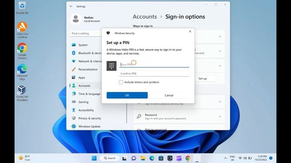Click the Network wifi icon in sidebar
The height and width of the screenshot is (163, 291).
(74, 61)
